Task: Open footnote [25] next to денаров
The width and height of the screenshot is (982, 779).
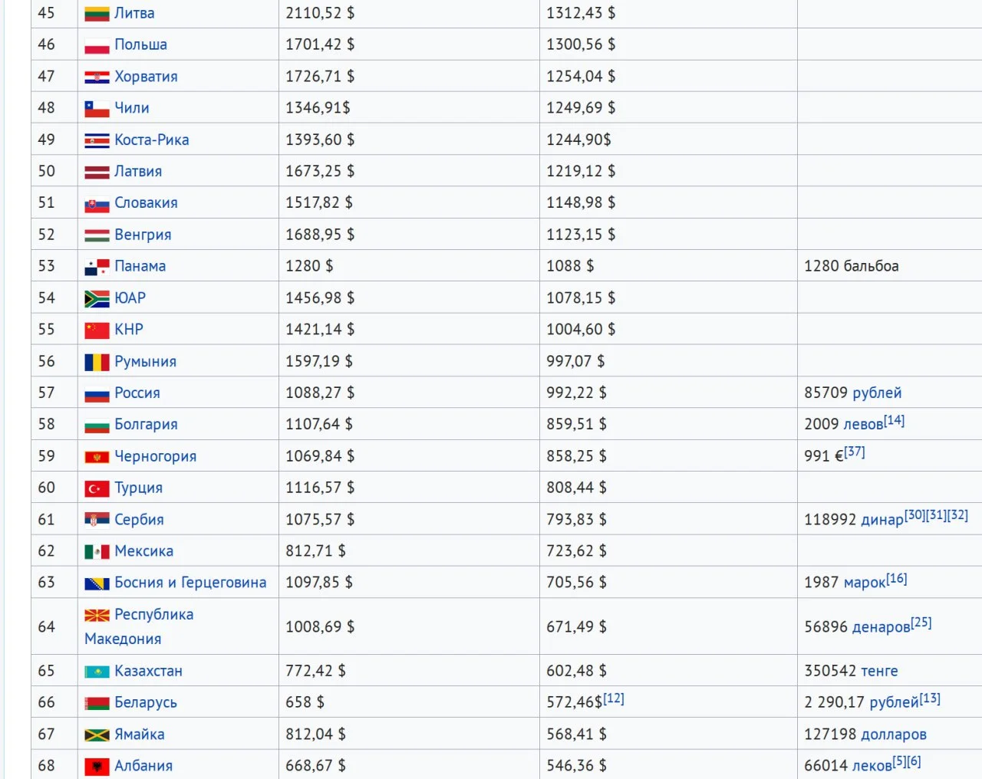Action: pos(921,623)
